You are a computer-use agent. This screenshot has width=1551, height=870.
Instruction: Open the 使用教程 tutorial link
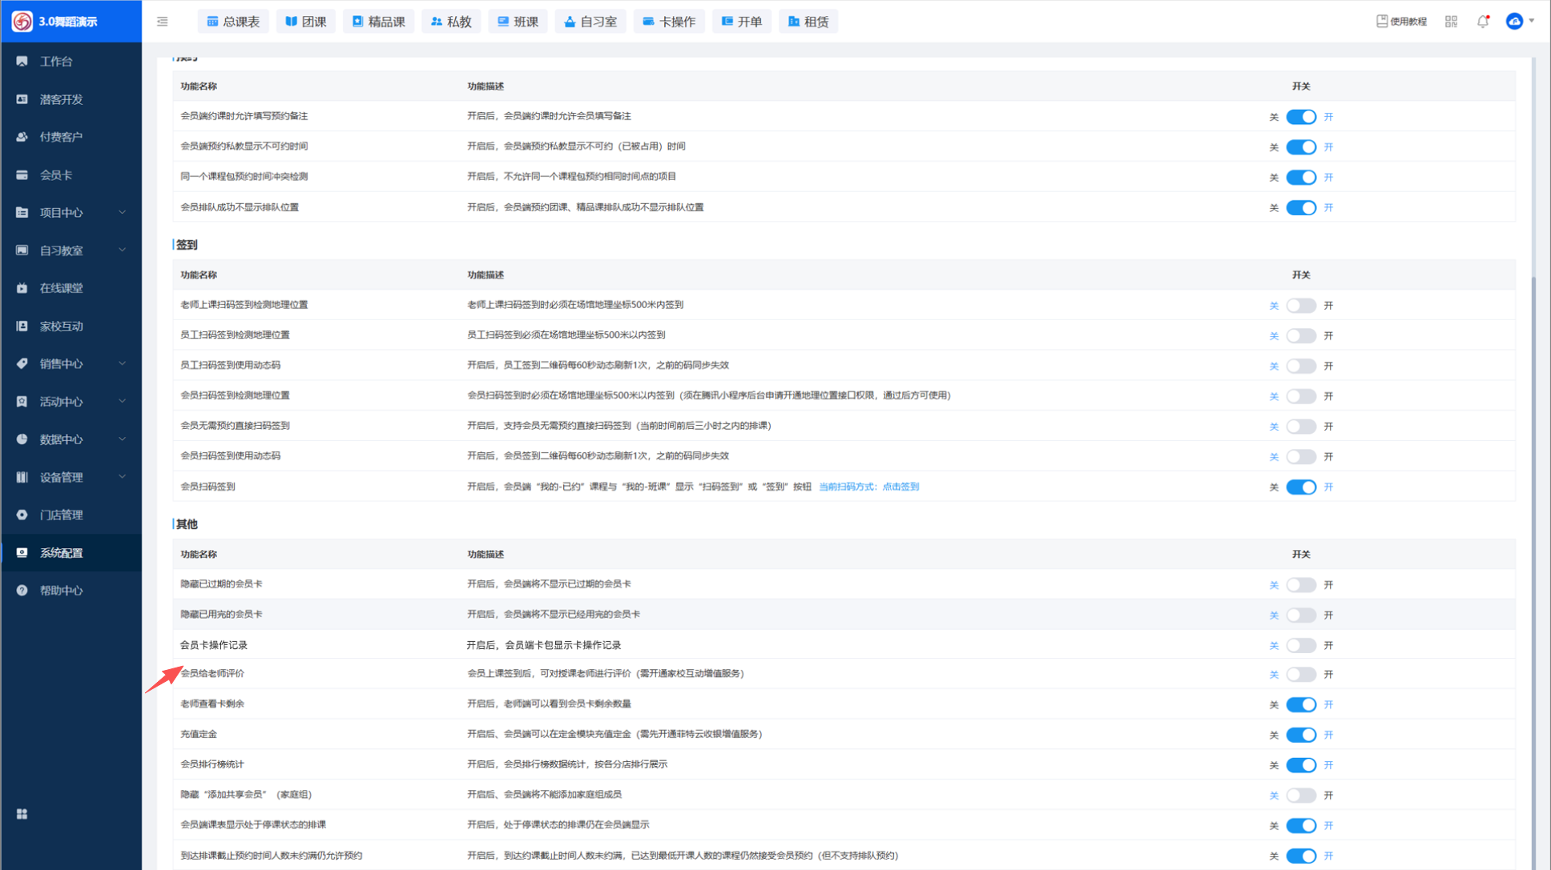1401,22
